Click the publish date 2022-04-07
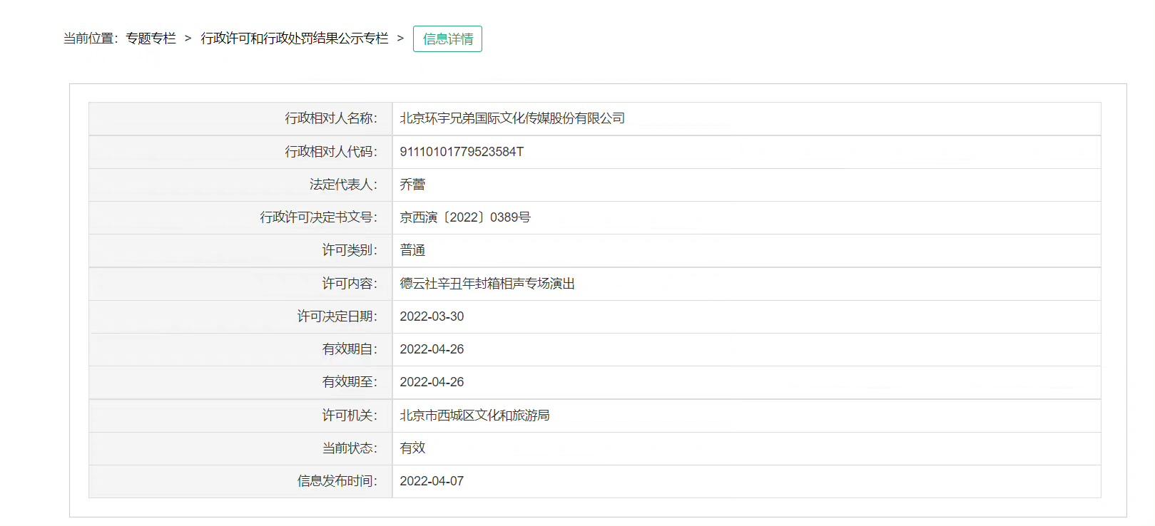The height and width of the screenshot is (526, 1155). point(432,481)
